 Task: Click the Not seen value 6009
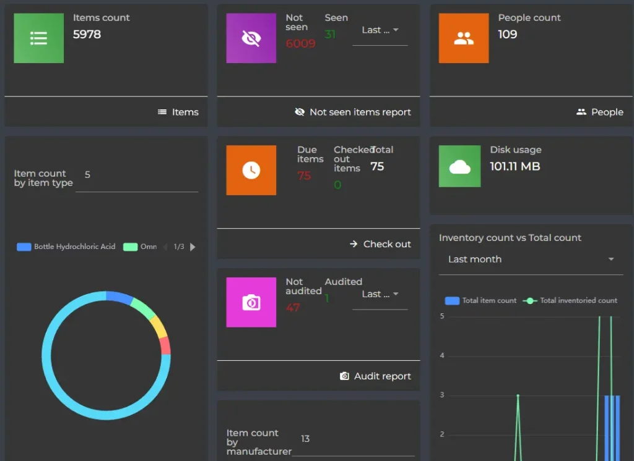(300, 43)
